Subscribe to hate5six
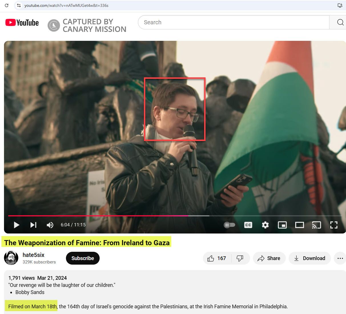The height and width of the screenshot is (314, 346). 83,258
